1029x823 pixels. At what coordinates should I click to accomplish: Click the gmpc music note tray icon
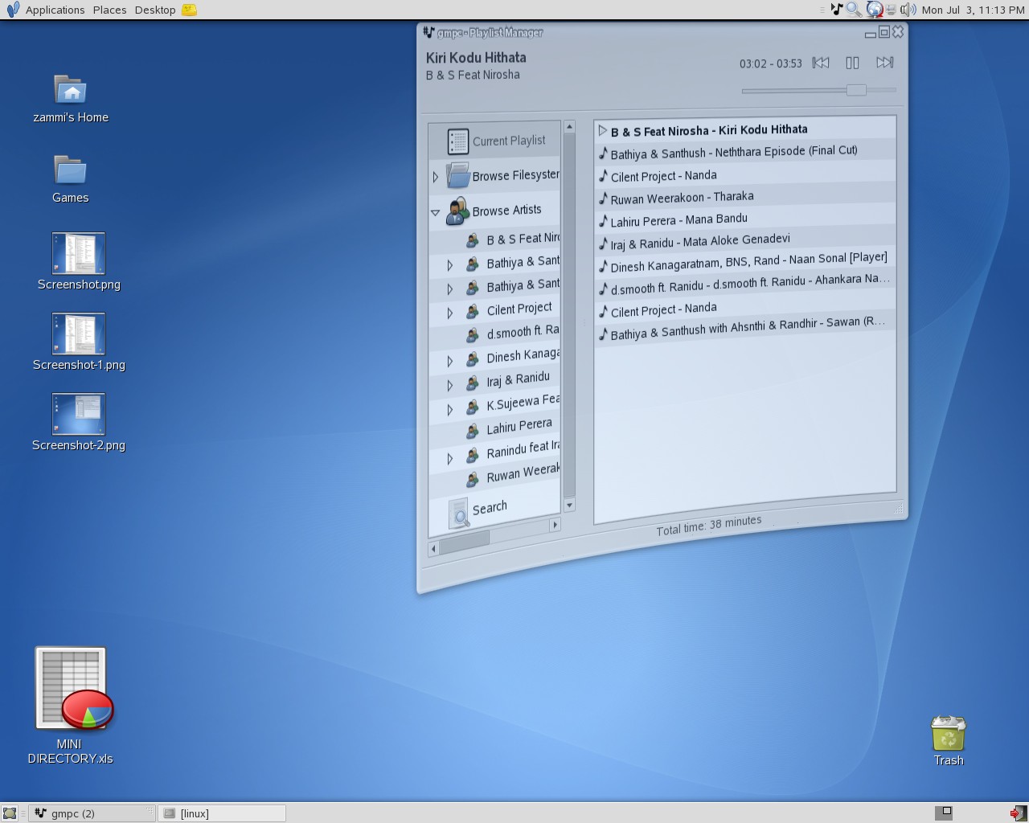pyautogui.click(x=837, y=10)
